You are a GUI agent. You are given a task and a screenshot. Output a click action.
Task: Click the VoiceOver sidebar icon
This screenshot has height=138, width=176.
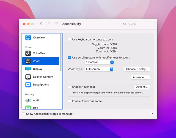click(x=28, y=53)
